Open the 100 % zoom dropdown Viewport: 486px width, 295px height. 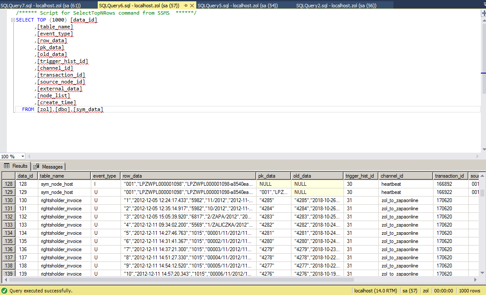(x=23, y=157)
